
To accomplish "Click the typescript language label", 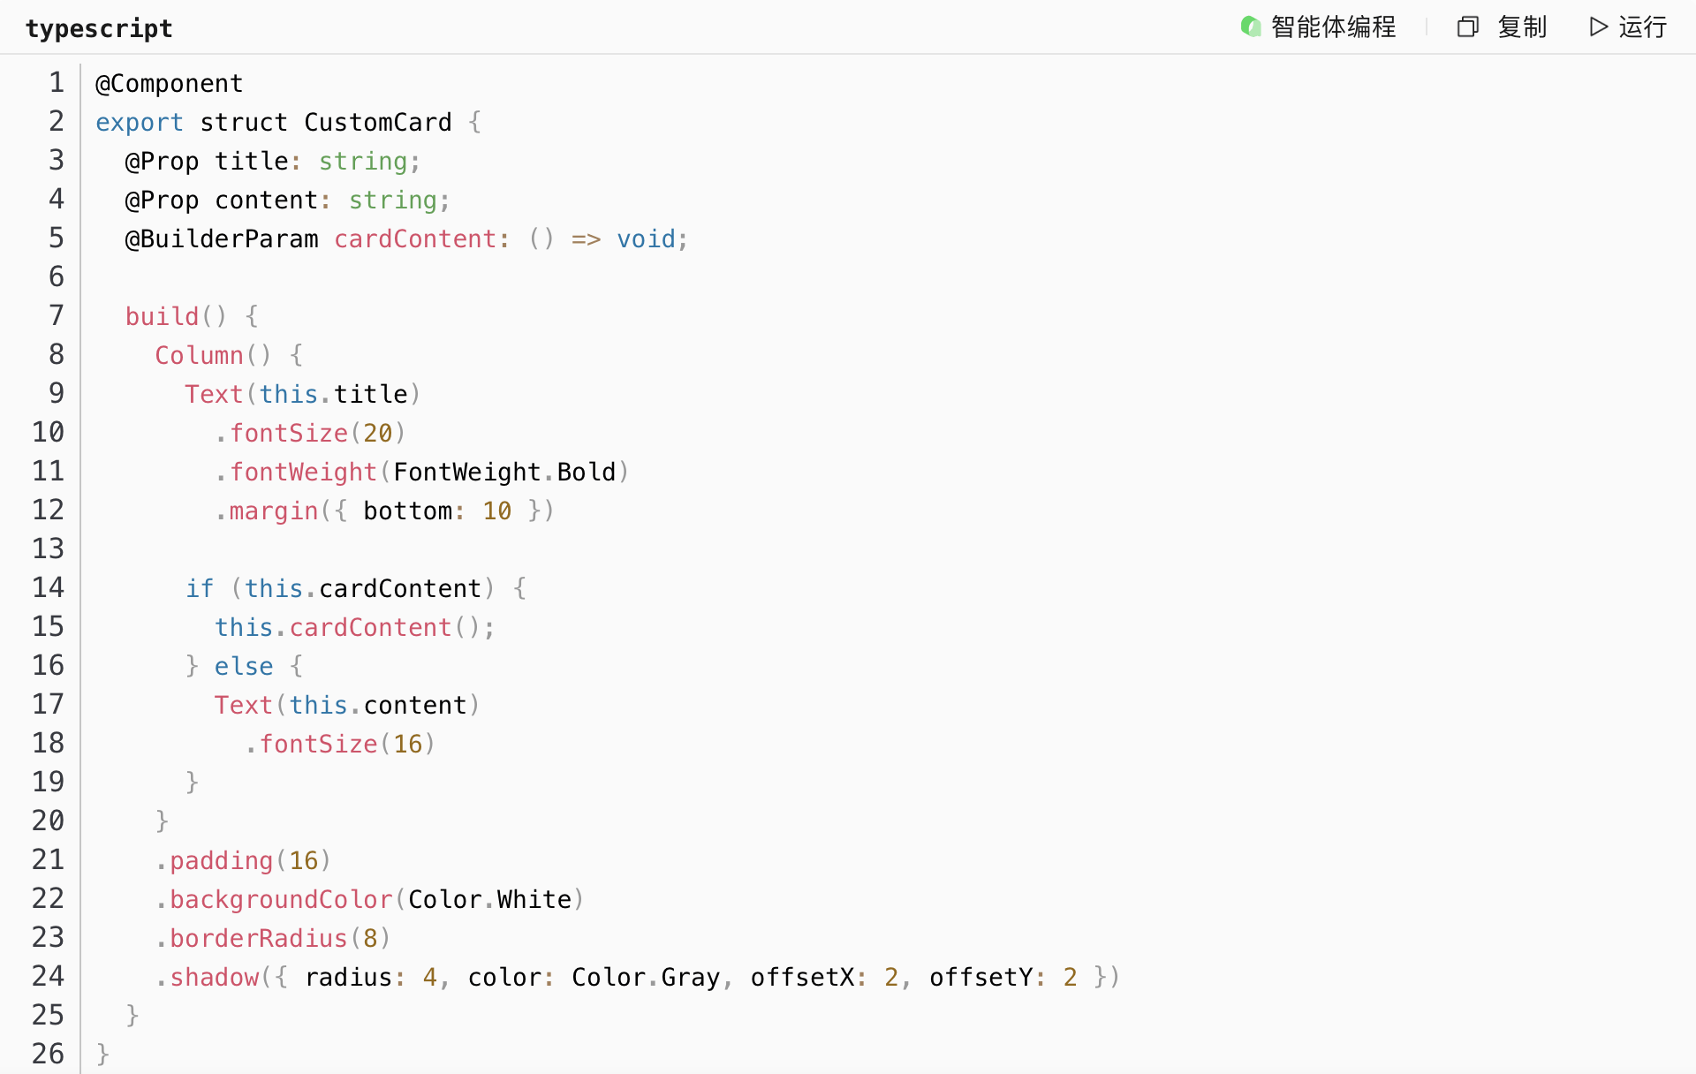I will tap(99, 28).
